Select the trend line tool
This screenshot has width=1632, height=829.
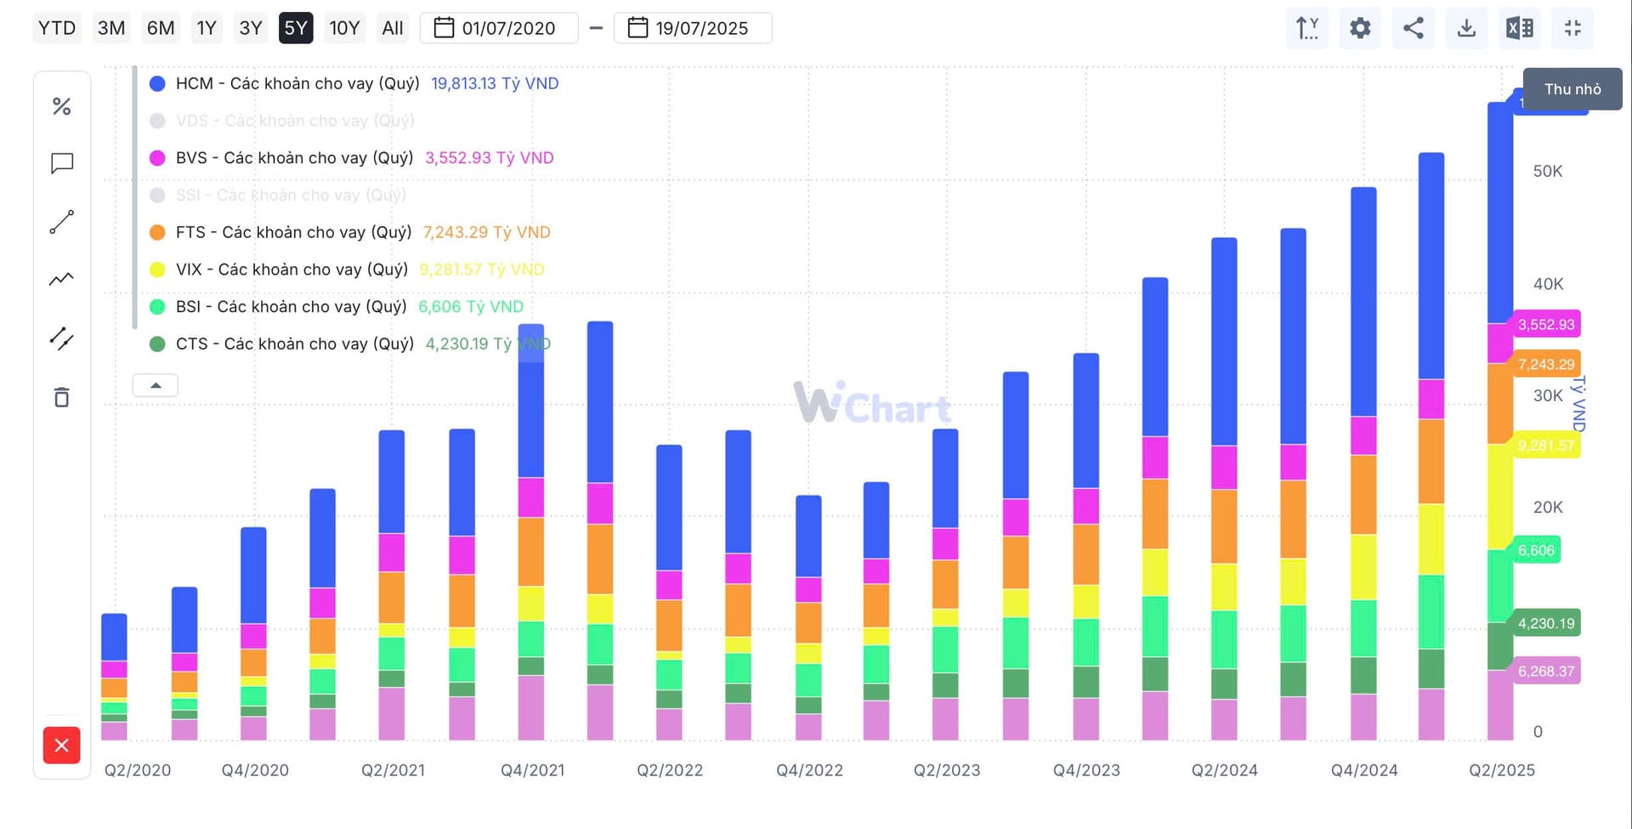coord(61,279)
